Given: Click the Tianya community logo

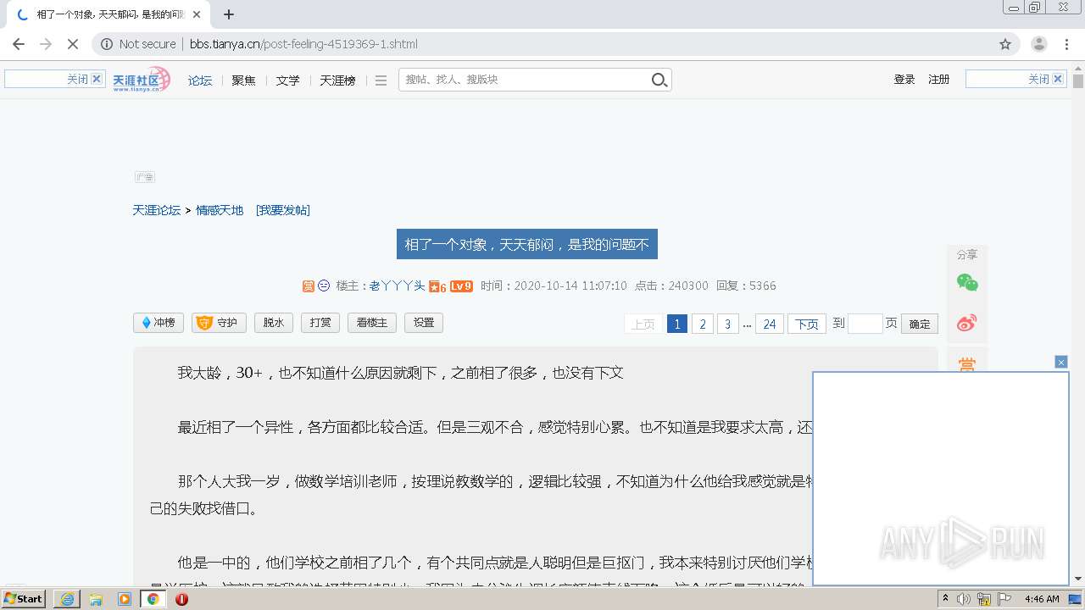Looking at the screenshot, I should pos(142,80).
